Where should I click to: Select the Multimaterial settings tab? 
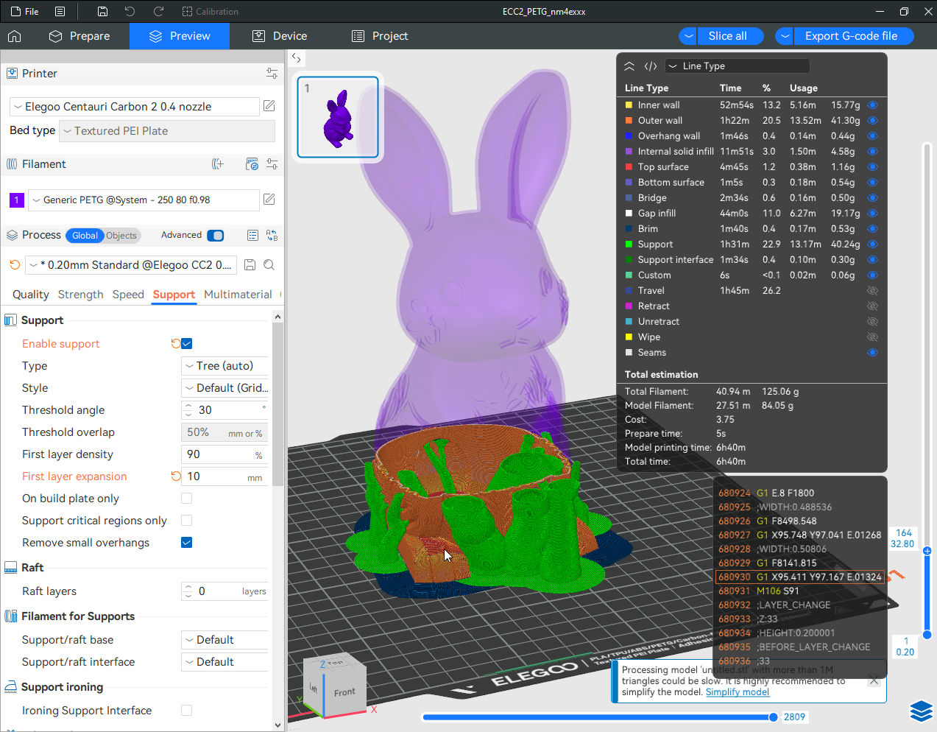(x=238, y=295)
